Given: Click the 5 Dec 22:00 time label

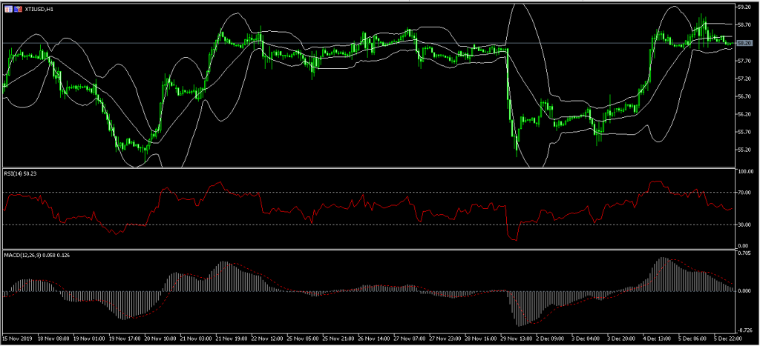Looking at the screenshot, I should pos(728,338).
